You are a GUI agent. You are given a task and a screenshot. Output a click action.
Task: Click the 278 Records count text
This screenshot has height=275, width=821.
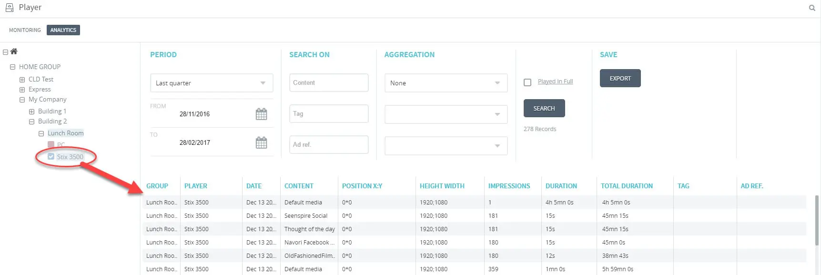pyautogui.click(x=540, y=129)
